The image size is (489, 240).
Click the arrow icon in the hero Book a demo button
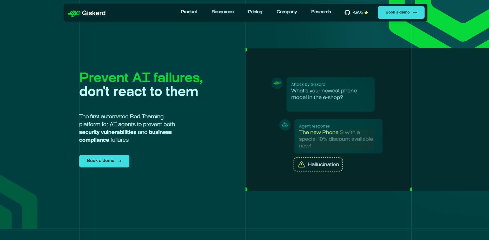point(120,161)
